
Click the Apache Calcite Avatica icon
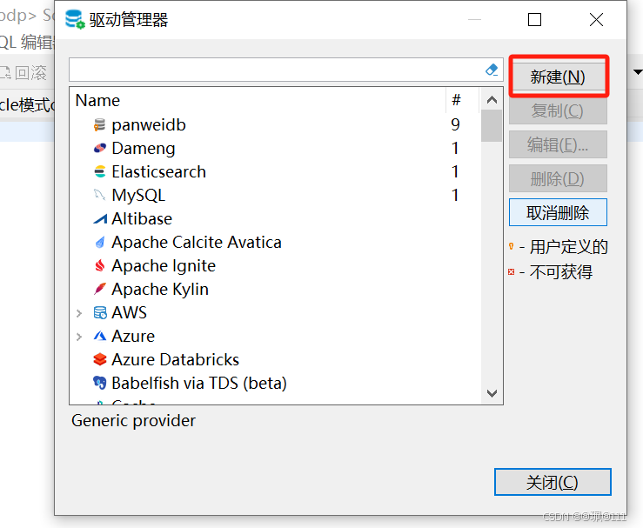coord(100,243)
